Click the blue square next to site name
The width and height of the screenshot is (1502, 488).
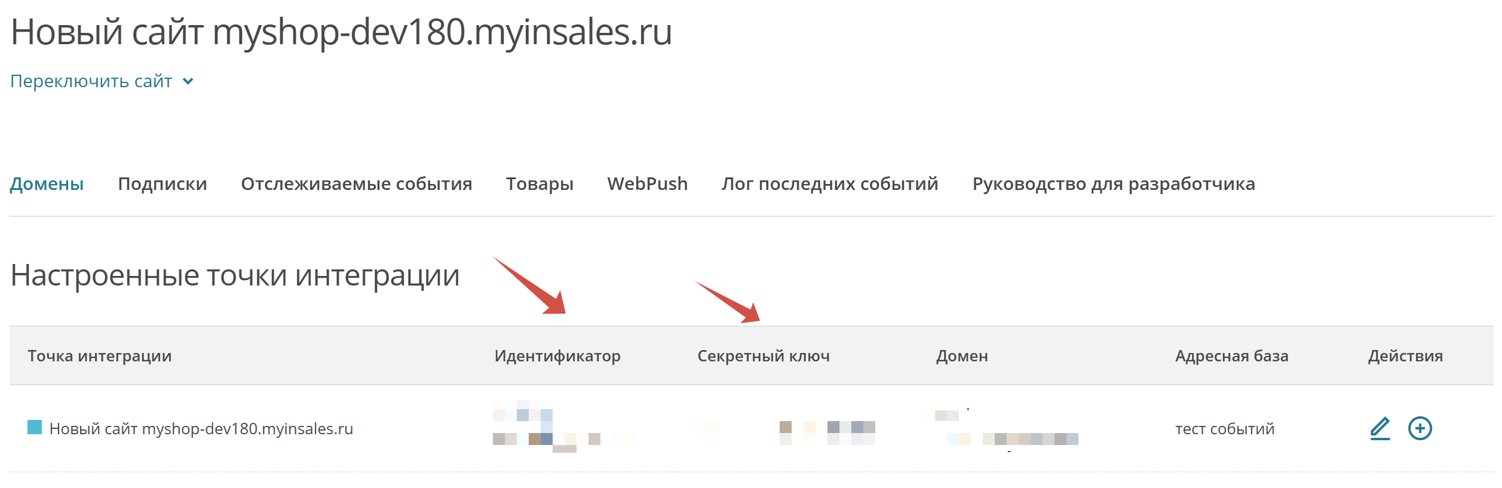(x=35, y=427)
